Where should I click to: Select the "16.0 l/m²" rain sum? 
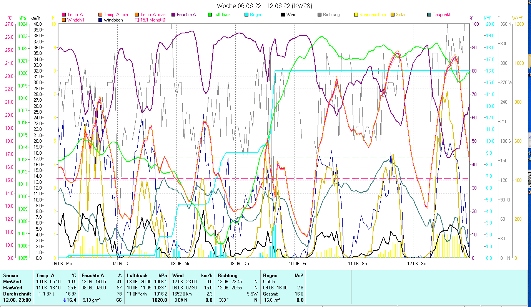[x=272, y=300]
